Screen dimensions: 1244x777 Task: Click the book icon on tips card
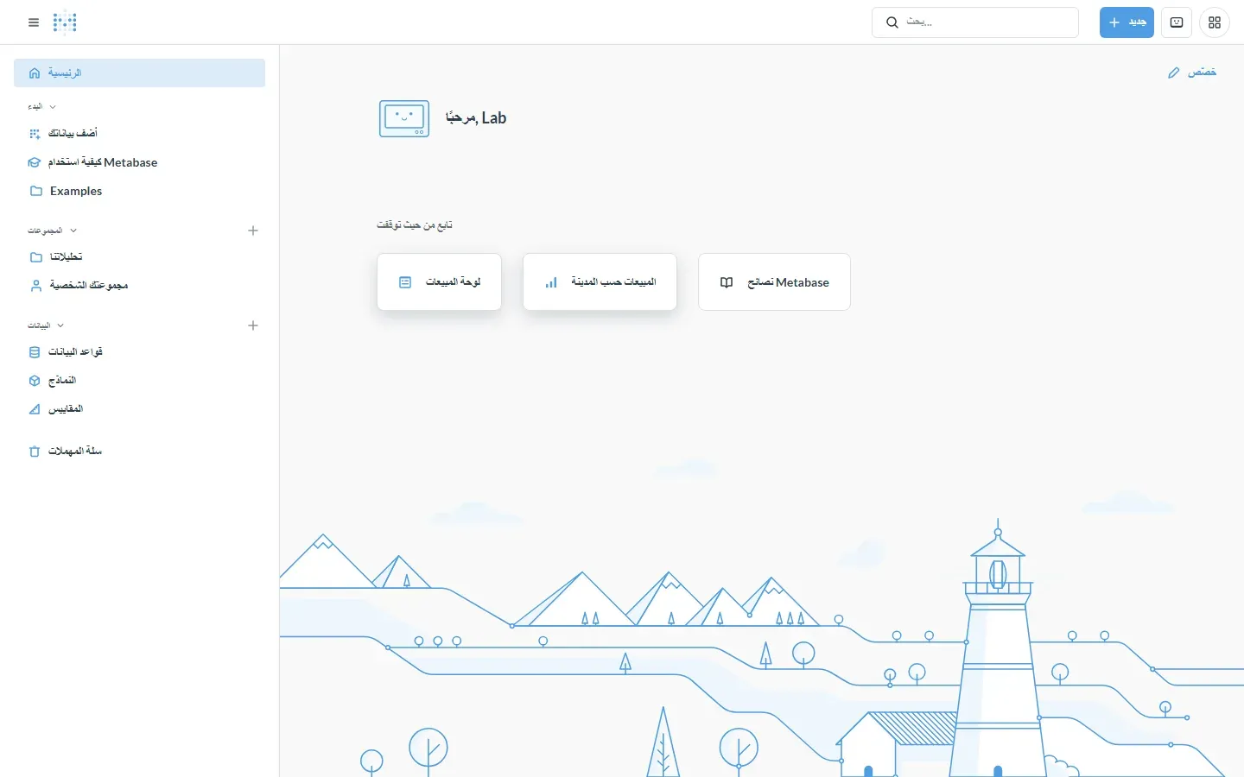pyautogui.click(x=727, y=282)
